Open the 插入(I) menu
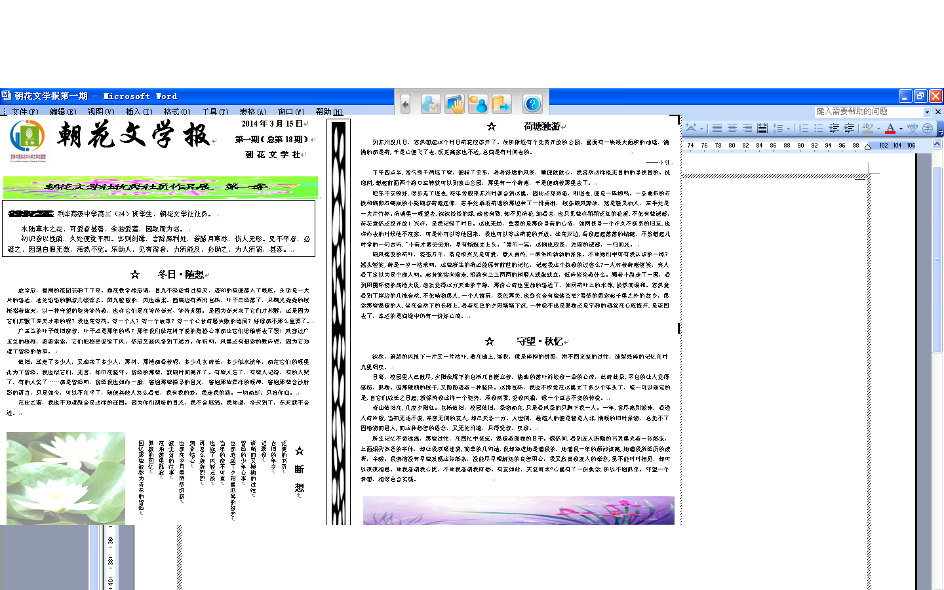The height and width of the screenshot is (590, 944). click(x=139, y=111)
